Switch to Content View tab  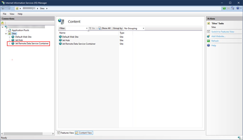(84, 133)
